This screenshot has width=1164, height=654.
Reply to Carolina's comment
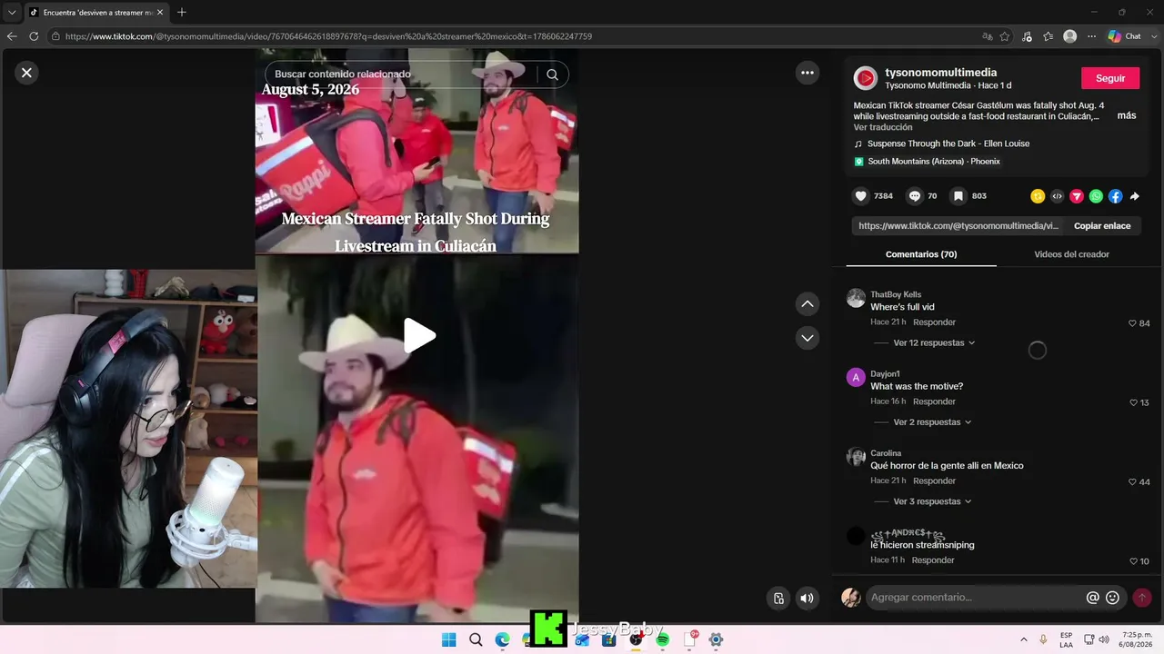coord(934,481)
